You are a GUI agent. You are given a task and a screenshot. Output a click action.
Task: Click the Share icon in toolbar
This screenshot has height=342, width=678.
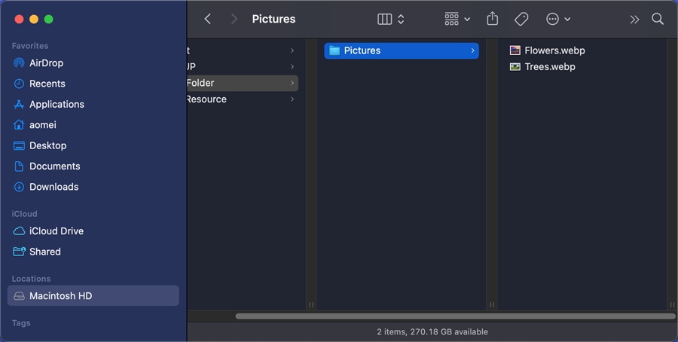pyautogui.click(x=493, y=19)
